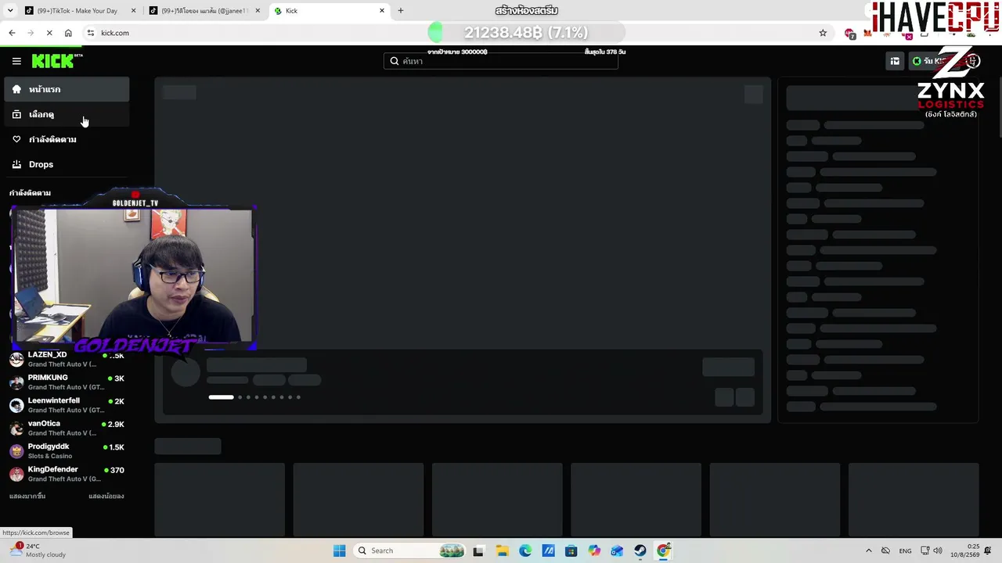Click the กำลังติดตาม section heading above followed channels
Image resolution: width=1002 pixels, height=563 pixels.
click(30, 192)
